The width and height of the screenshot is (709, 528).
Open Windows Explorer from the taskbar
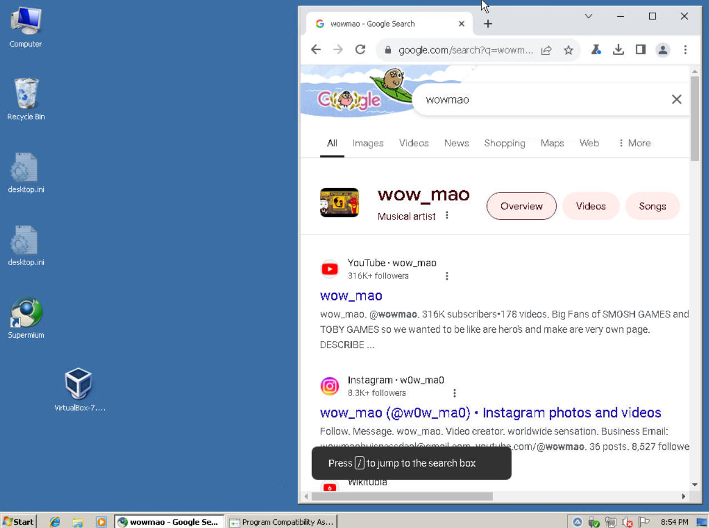[78, 522]
